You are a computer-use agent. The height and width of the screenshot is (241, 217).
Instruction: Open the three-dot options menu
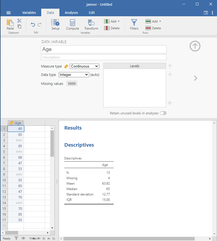(x=212, y=13)
